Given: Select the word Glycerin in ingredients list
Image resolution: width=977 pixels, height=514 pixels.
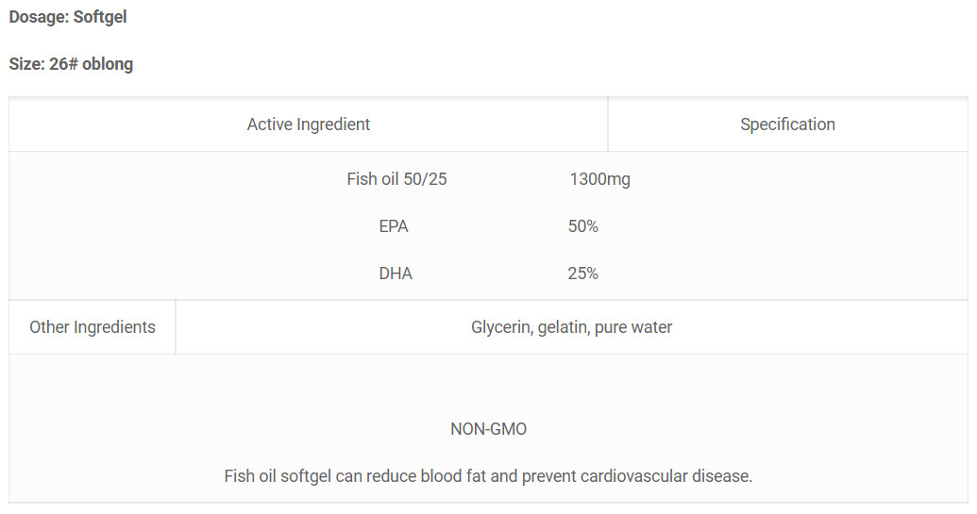Looking at the screenshot, I should click(x=501, y=327).
